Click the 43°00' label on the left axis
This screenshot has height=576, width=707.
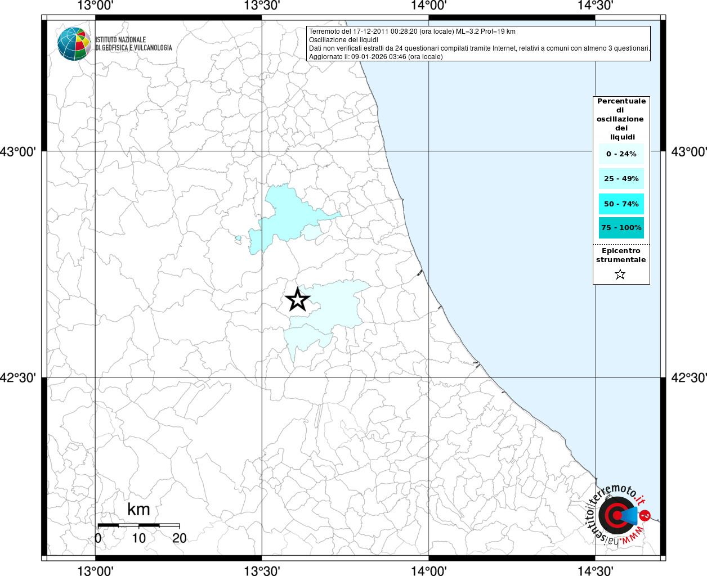18,152
